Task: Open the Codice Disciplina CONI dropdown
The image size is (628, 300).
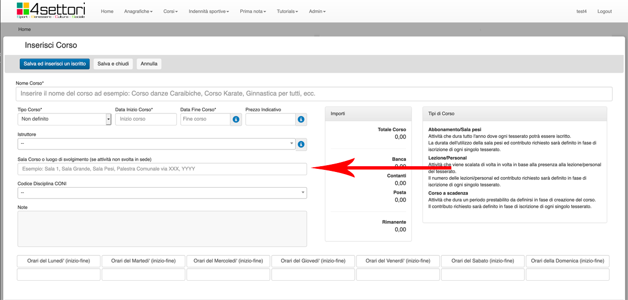Action: click(162, 193)
